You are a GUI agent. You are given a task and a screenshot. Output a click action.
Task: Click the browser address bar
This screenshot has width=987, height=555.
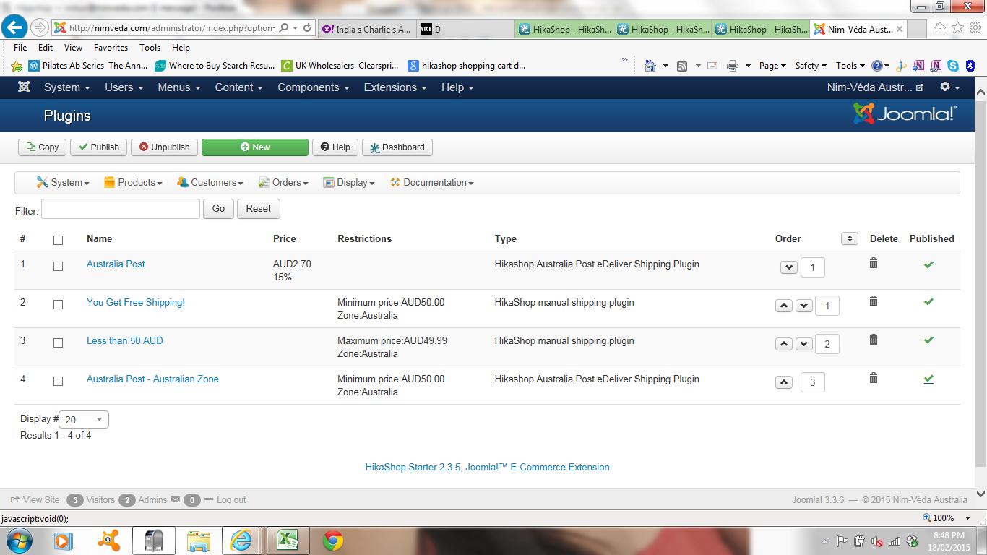pyautogui.click(x=172, y=28)
